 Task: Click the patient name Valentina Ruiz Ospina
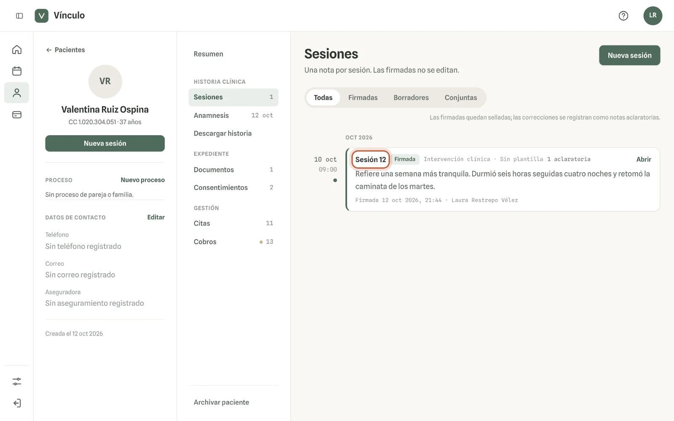pos(105,109)
